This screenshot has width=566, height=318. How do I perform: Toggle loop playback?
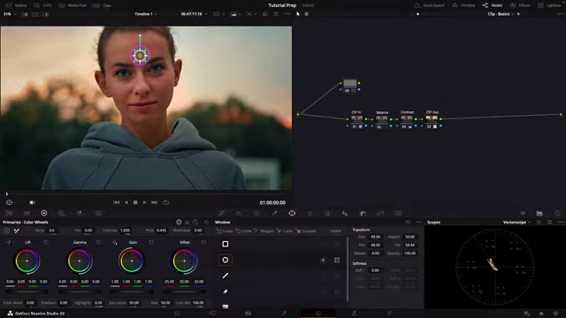point(165,202)
